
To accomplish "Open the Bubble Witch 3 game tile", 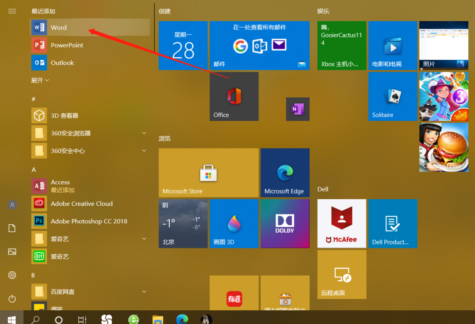I will [444, 96].
